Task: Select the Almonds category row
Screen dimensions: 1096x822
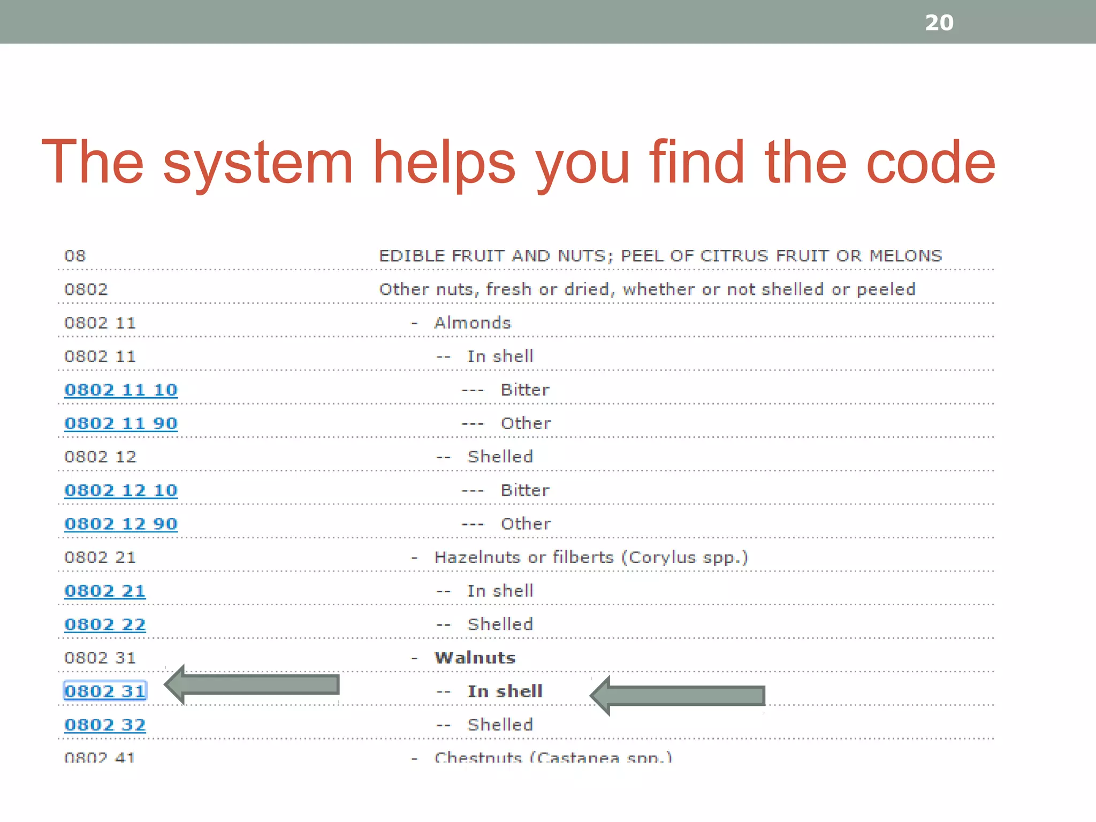Action: coord(472,323)
